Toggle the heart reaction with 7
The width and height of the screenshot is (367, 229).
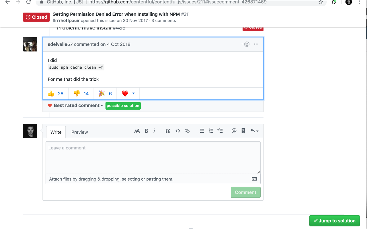pyautogui.click(x=128, y=94)
